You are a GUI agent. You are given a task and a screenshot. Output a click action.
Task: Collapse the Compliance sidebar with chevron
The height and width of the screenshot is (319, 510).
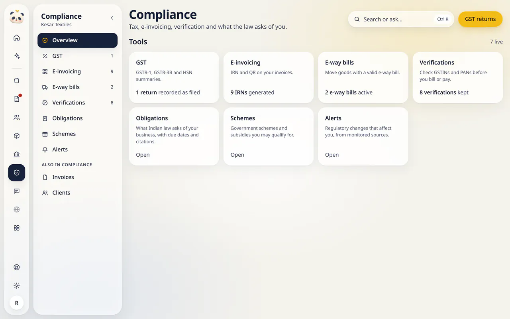tap(112, 18)
